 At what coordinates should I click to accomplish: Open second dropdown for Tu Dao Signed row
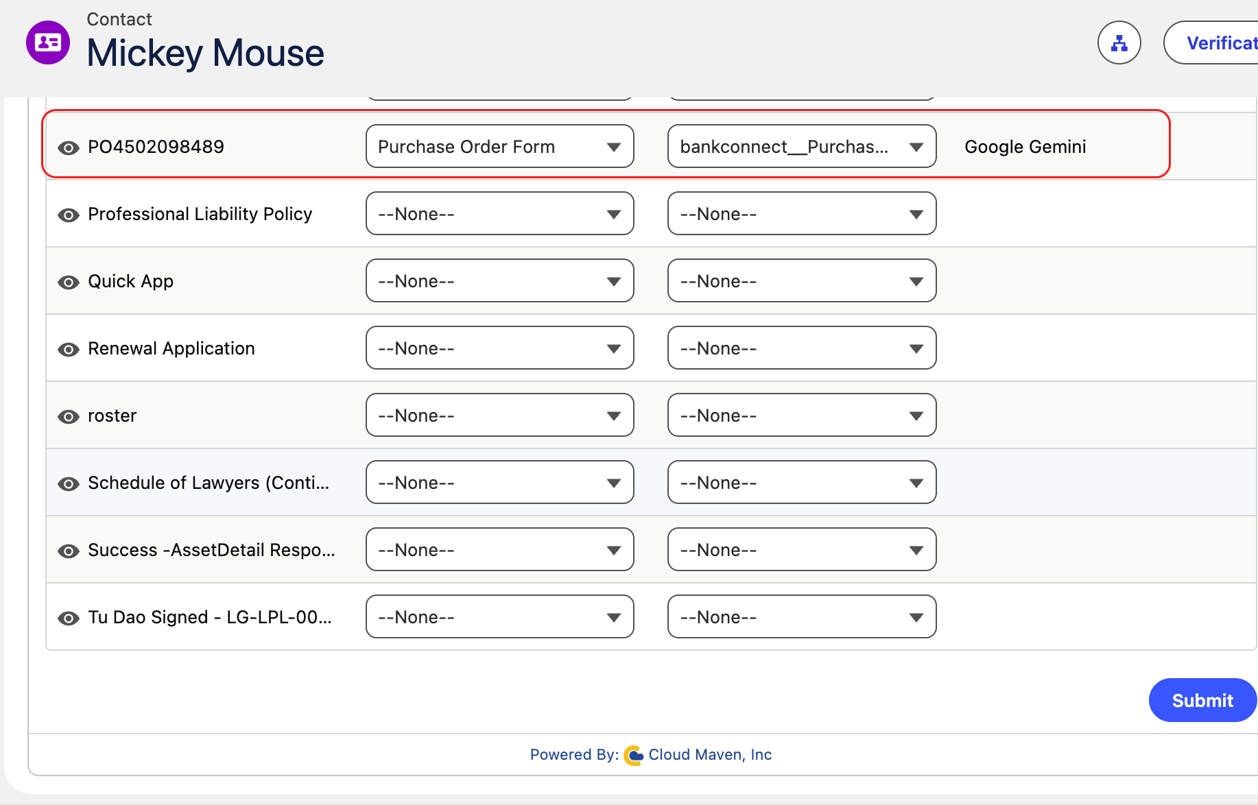pyautogui.click(x=802, y=616)
